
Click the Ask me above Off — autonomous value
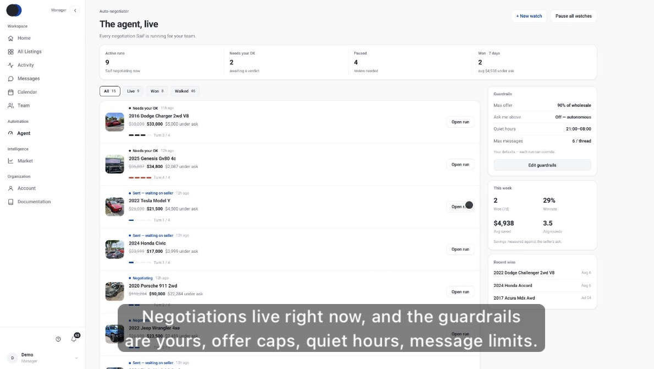pyautogui.click(x=573, y=117)
